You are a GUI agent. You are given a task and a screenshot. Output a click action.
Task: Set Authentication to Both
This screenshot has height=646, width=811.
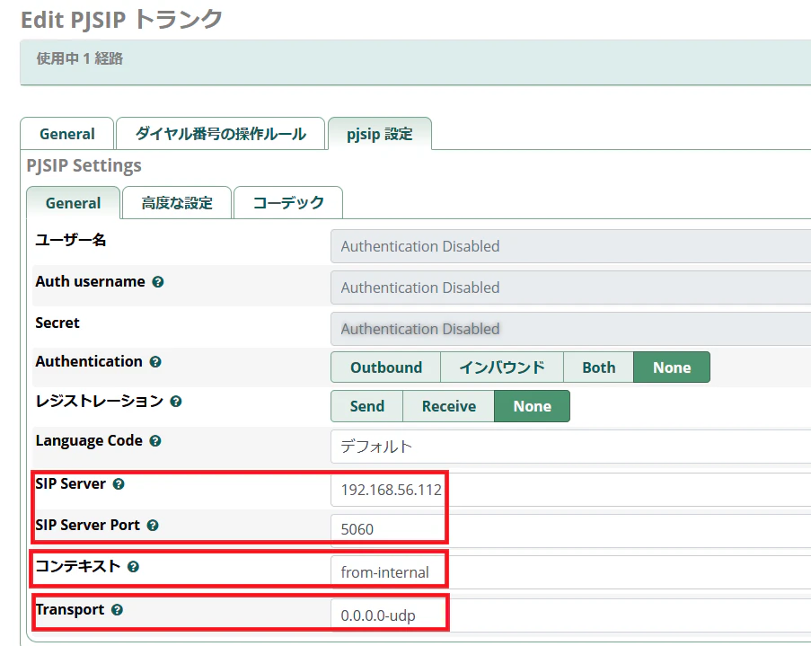tap(598, 367)
